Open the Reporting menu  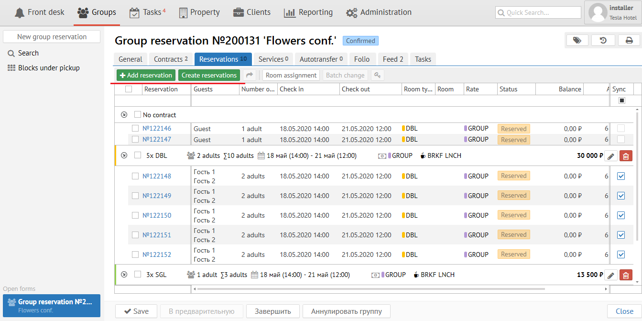pyautogui.click(x=308, y=12)
